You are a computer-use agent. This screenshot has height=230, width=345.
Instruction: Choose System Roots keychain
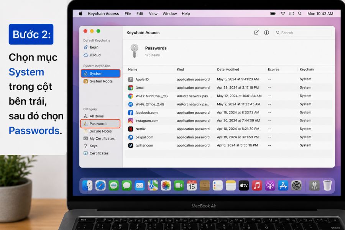[x=100, y=81]
